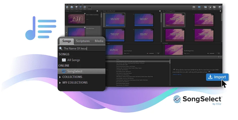Toggle audio icon on Preview slide 2
Viewport: 238px width, 120px height.
[152, 14]
